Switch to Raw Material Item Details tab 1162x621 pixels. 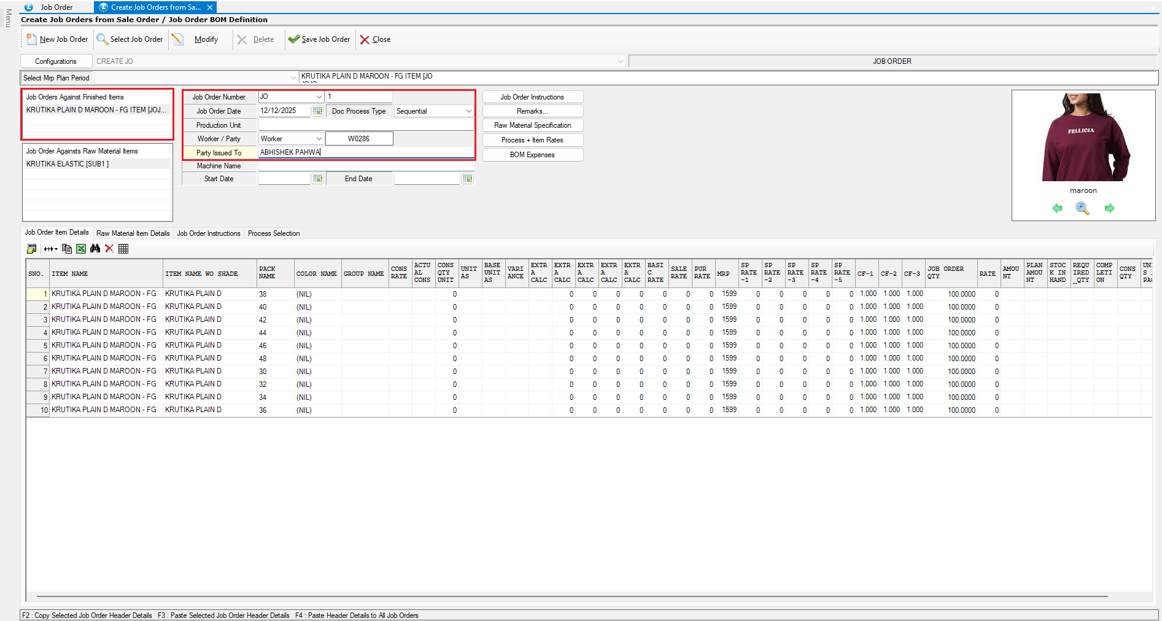tap(133, 233)
